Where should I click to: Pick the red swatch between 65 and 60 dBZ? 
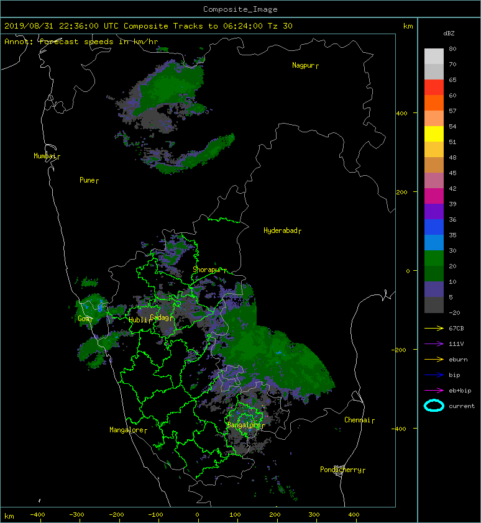(x=434, y=87)
